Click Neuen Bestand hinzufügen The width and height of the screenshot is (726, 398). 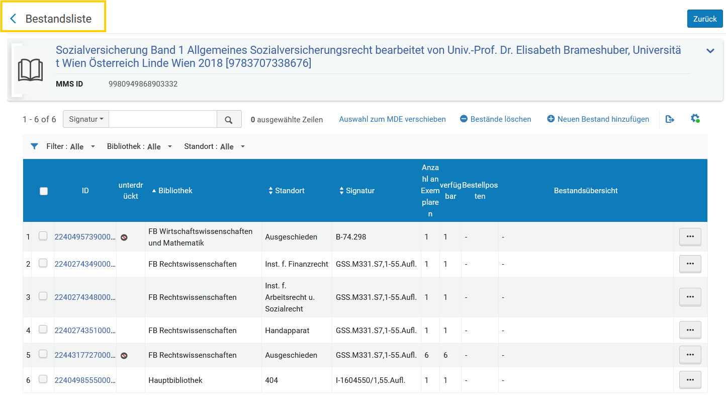[598, 119]
